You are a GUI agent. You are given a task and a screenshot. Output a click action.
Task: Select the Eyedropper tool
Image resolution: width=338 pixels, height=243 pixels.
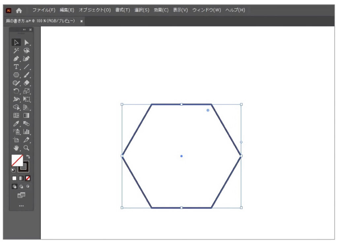(16, 124)
